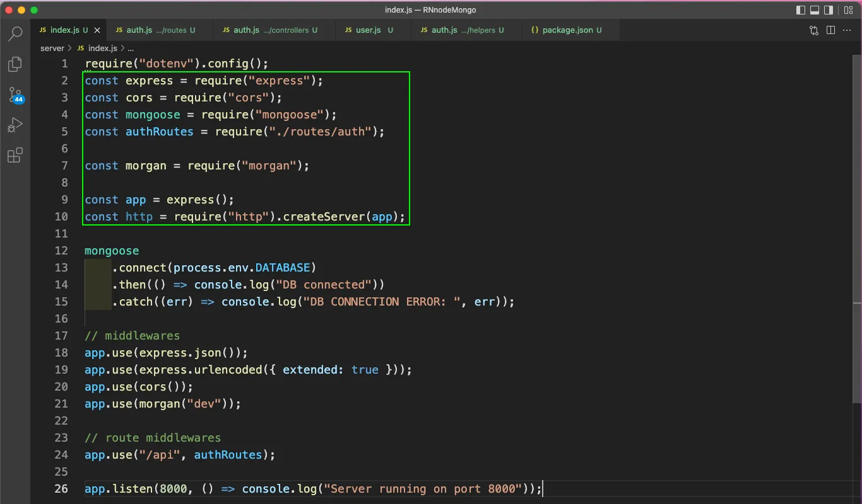The image size is (862, 504).
Task: Switch to the auth.js helpers tab
Action: pyautogui.click(x=467, y=30)
